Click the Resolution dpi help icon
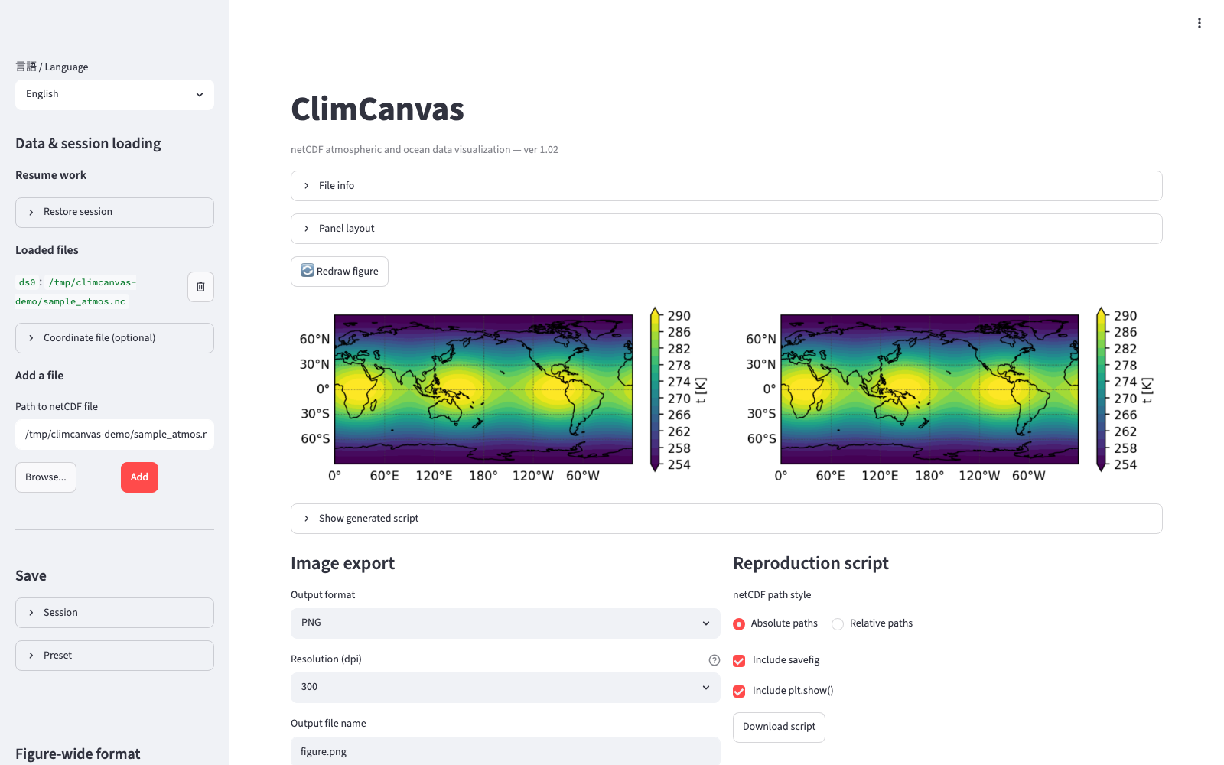The width and height of the screenshot is (1224, 765). (715, 660)
